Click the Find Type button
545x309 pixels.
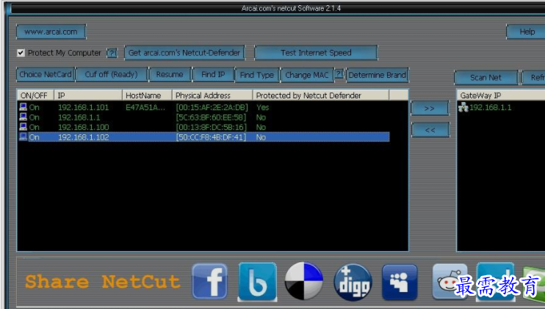point(257,75)
